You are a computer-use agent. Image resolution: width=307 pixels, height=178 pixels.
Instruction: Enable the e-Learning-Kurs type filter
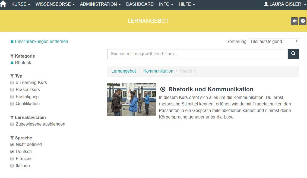point(12,83)
